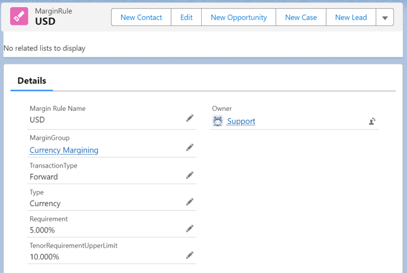Image resolution: width=407 pixels, height=273 pixels.
Task: Click pencil icon next to MarginGroup
Action: pos(189,147)
